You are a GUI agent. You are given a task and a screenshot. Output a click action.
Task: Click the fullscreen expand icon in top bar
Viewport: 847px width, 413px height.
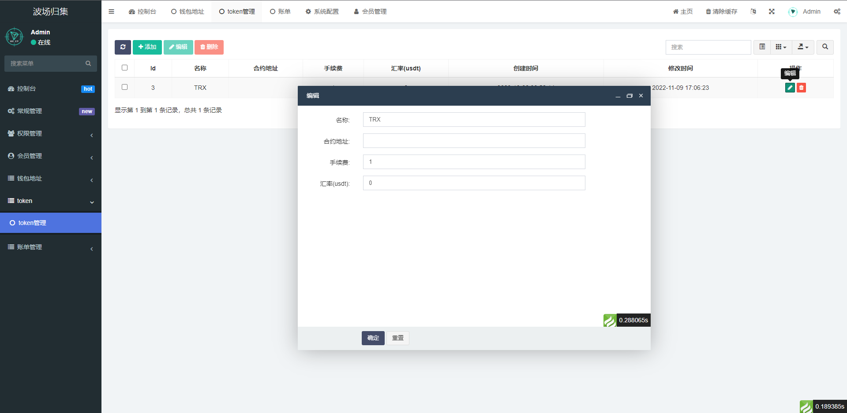coord(772,11)
